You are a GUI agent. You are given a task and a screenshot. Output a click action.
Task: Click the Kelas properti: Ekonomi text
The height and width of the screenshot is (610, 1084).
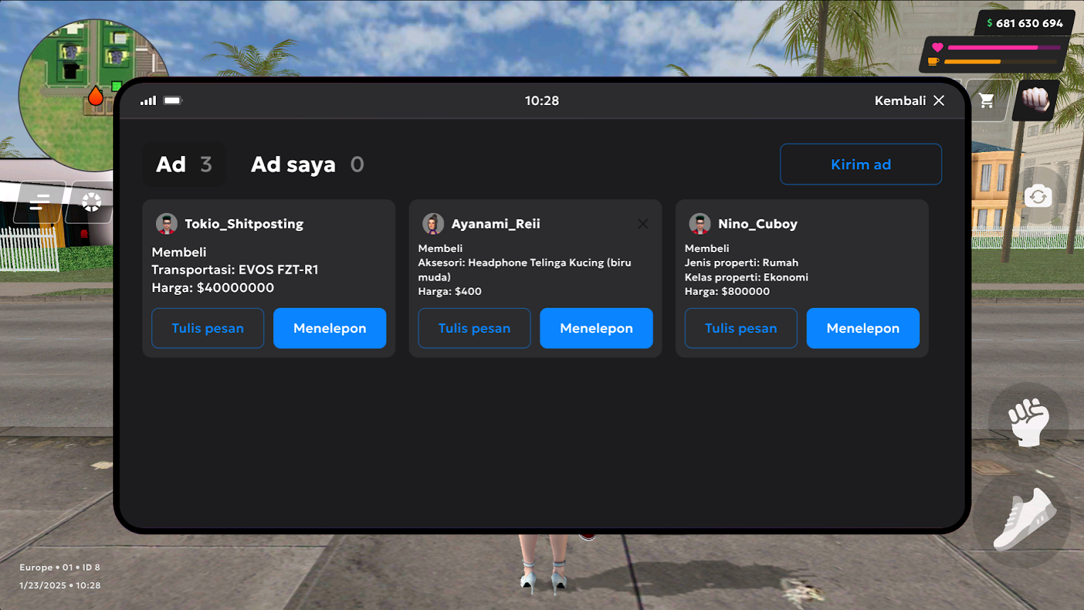coord(746,277)
